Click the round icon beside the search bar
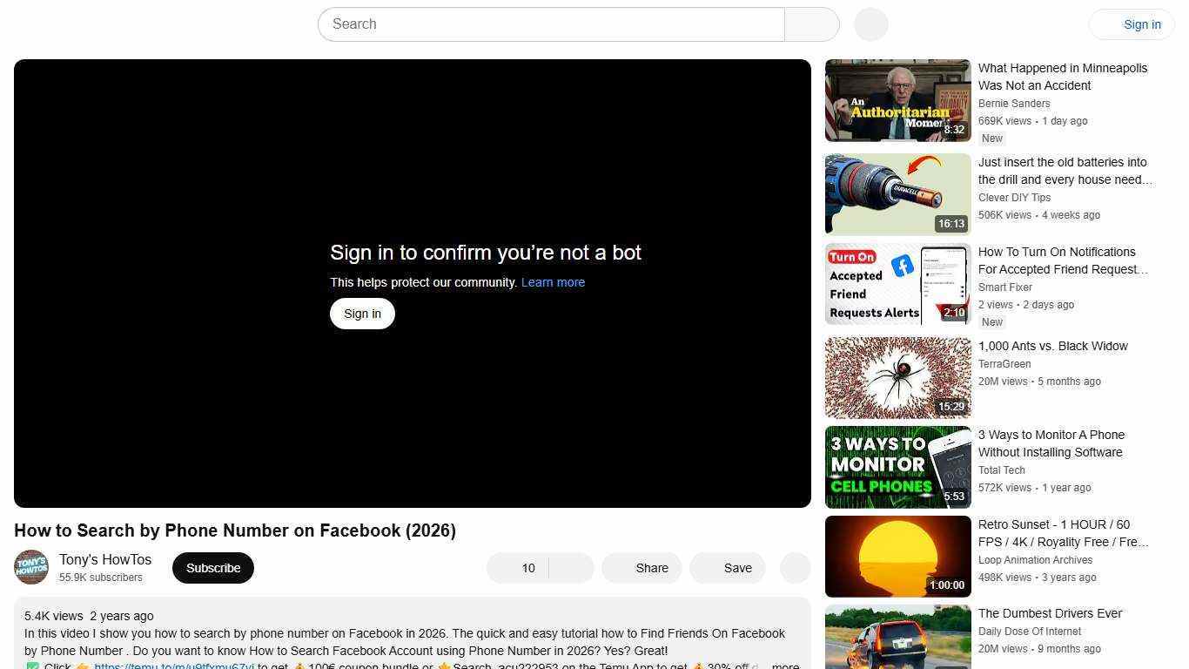Image resolution: width=1189 pixels, height=669 pixels. tap(870, 24)
